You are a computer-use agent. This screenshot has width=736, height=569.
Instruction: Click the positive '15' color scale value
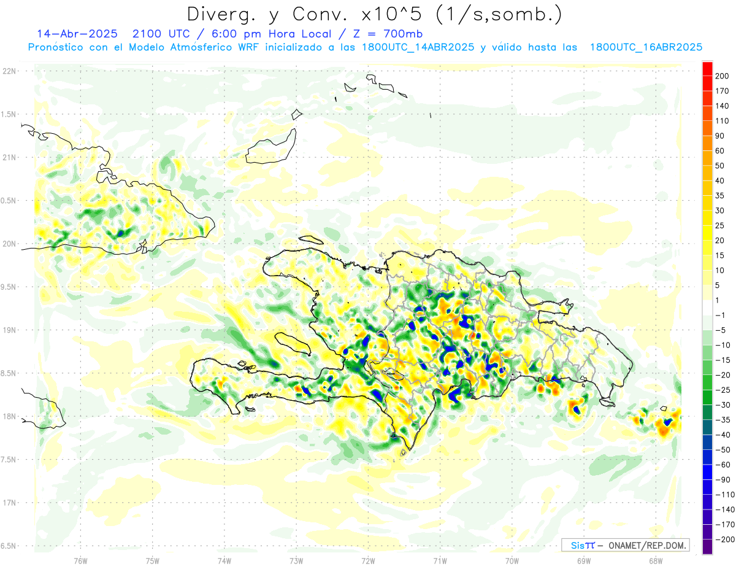pyautogui.click(x=720, y=255)
